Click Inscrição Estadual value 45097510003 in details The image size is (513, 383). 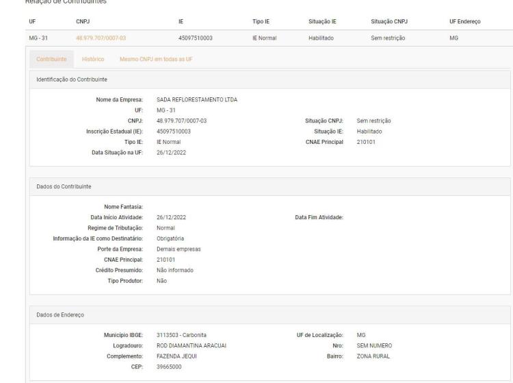coord(174,132)
